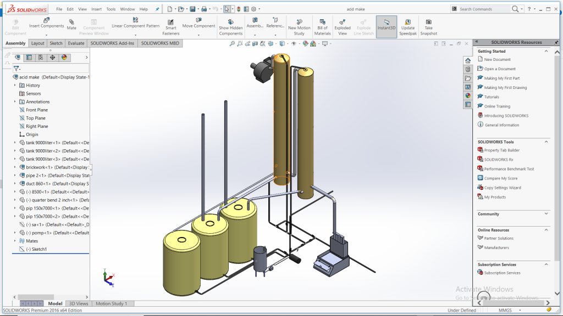Open the PropertyManager tab icon

click(x=29, y=57)
